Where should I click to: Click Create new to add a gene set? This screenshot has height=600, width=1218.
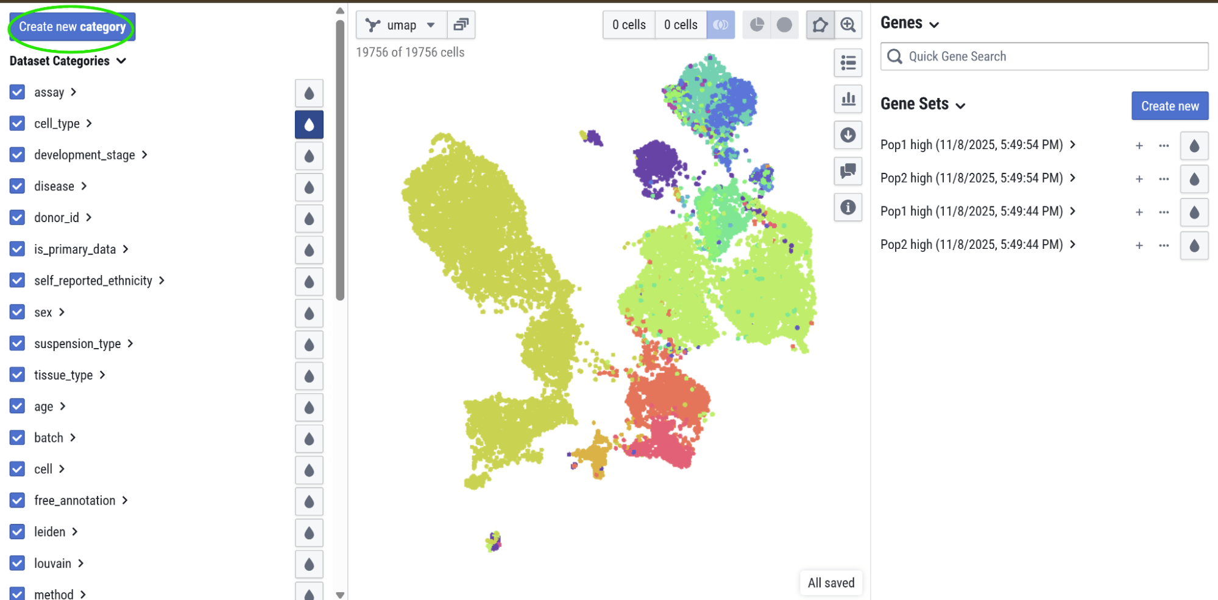(1169, 105)
